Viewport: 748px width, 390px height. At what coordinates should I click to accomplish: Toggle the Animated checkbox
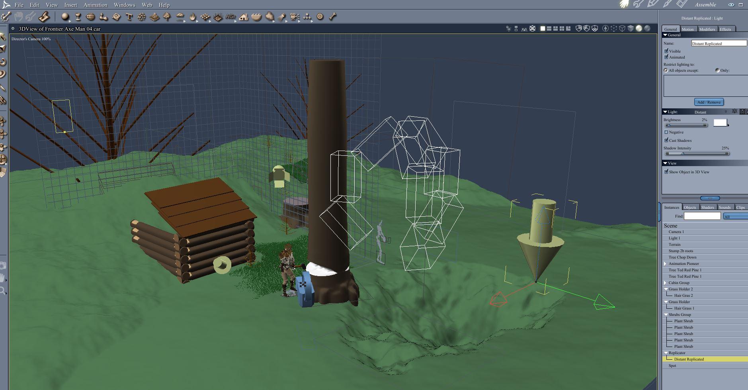(x=666, y=57)
